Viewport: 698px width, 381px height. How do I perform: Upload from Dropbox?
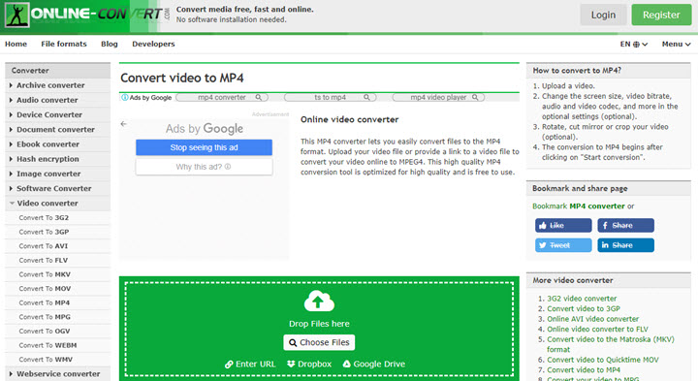click(x=309, y=365)
